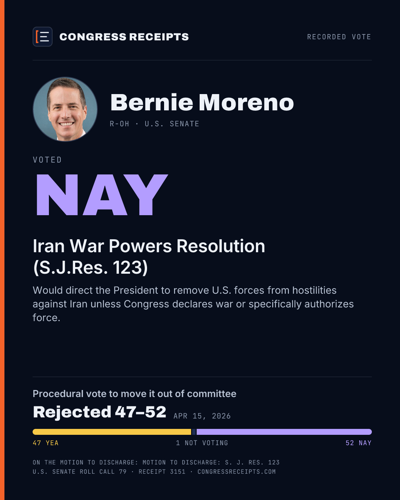Click the Congress Receipts bracket logo icon

pyautogui.click(x=43, y=37)
